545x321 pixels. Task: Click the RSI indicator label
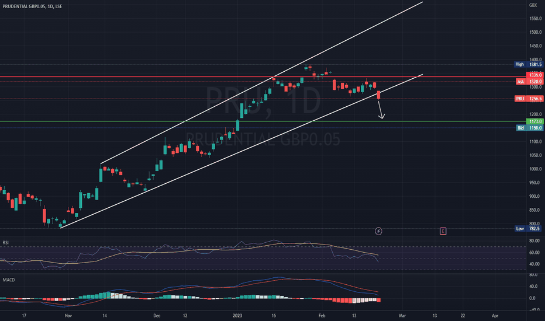(6, 243)
